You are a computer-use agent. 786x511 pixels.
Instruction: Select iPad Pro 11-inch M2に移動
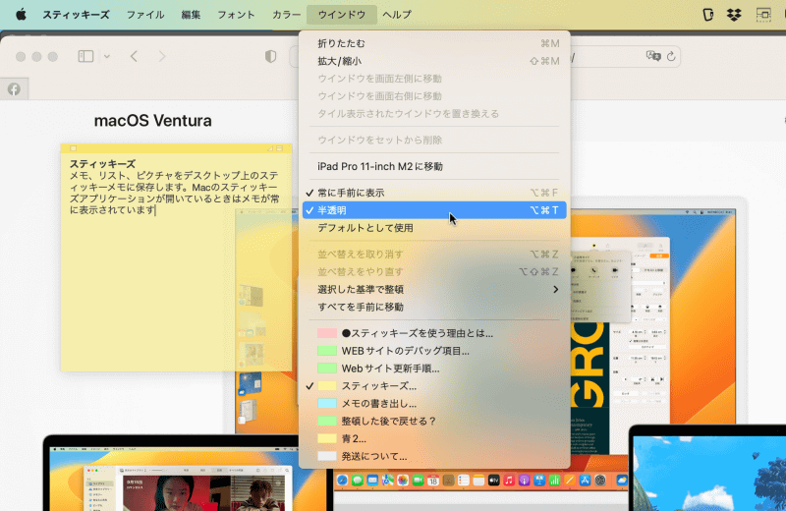coord(434,166)
